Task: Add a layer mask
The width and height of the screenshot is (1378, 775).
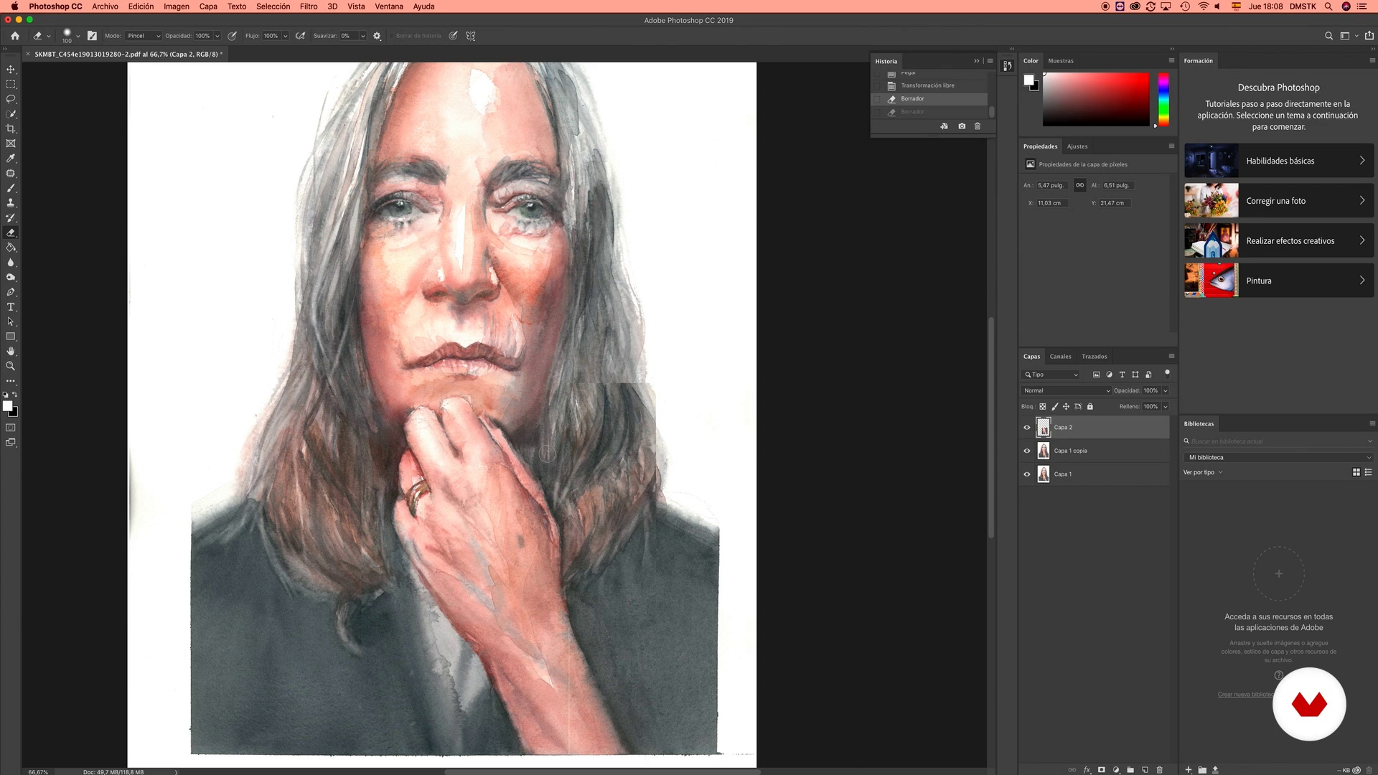Action: [x=1102, y=770]
